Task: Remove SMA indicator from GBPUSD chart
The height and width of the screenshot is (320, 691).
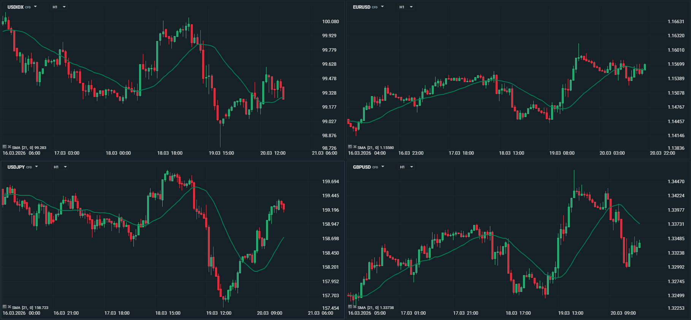Action: point(355,307)
